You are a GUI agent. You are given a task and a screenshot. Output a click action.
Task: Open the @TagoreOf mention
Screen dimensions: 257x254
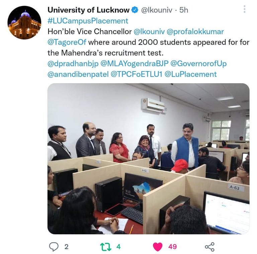pyautogui.click(x=67, y=42)
